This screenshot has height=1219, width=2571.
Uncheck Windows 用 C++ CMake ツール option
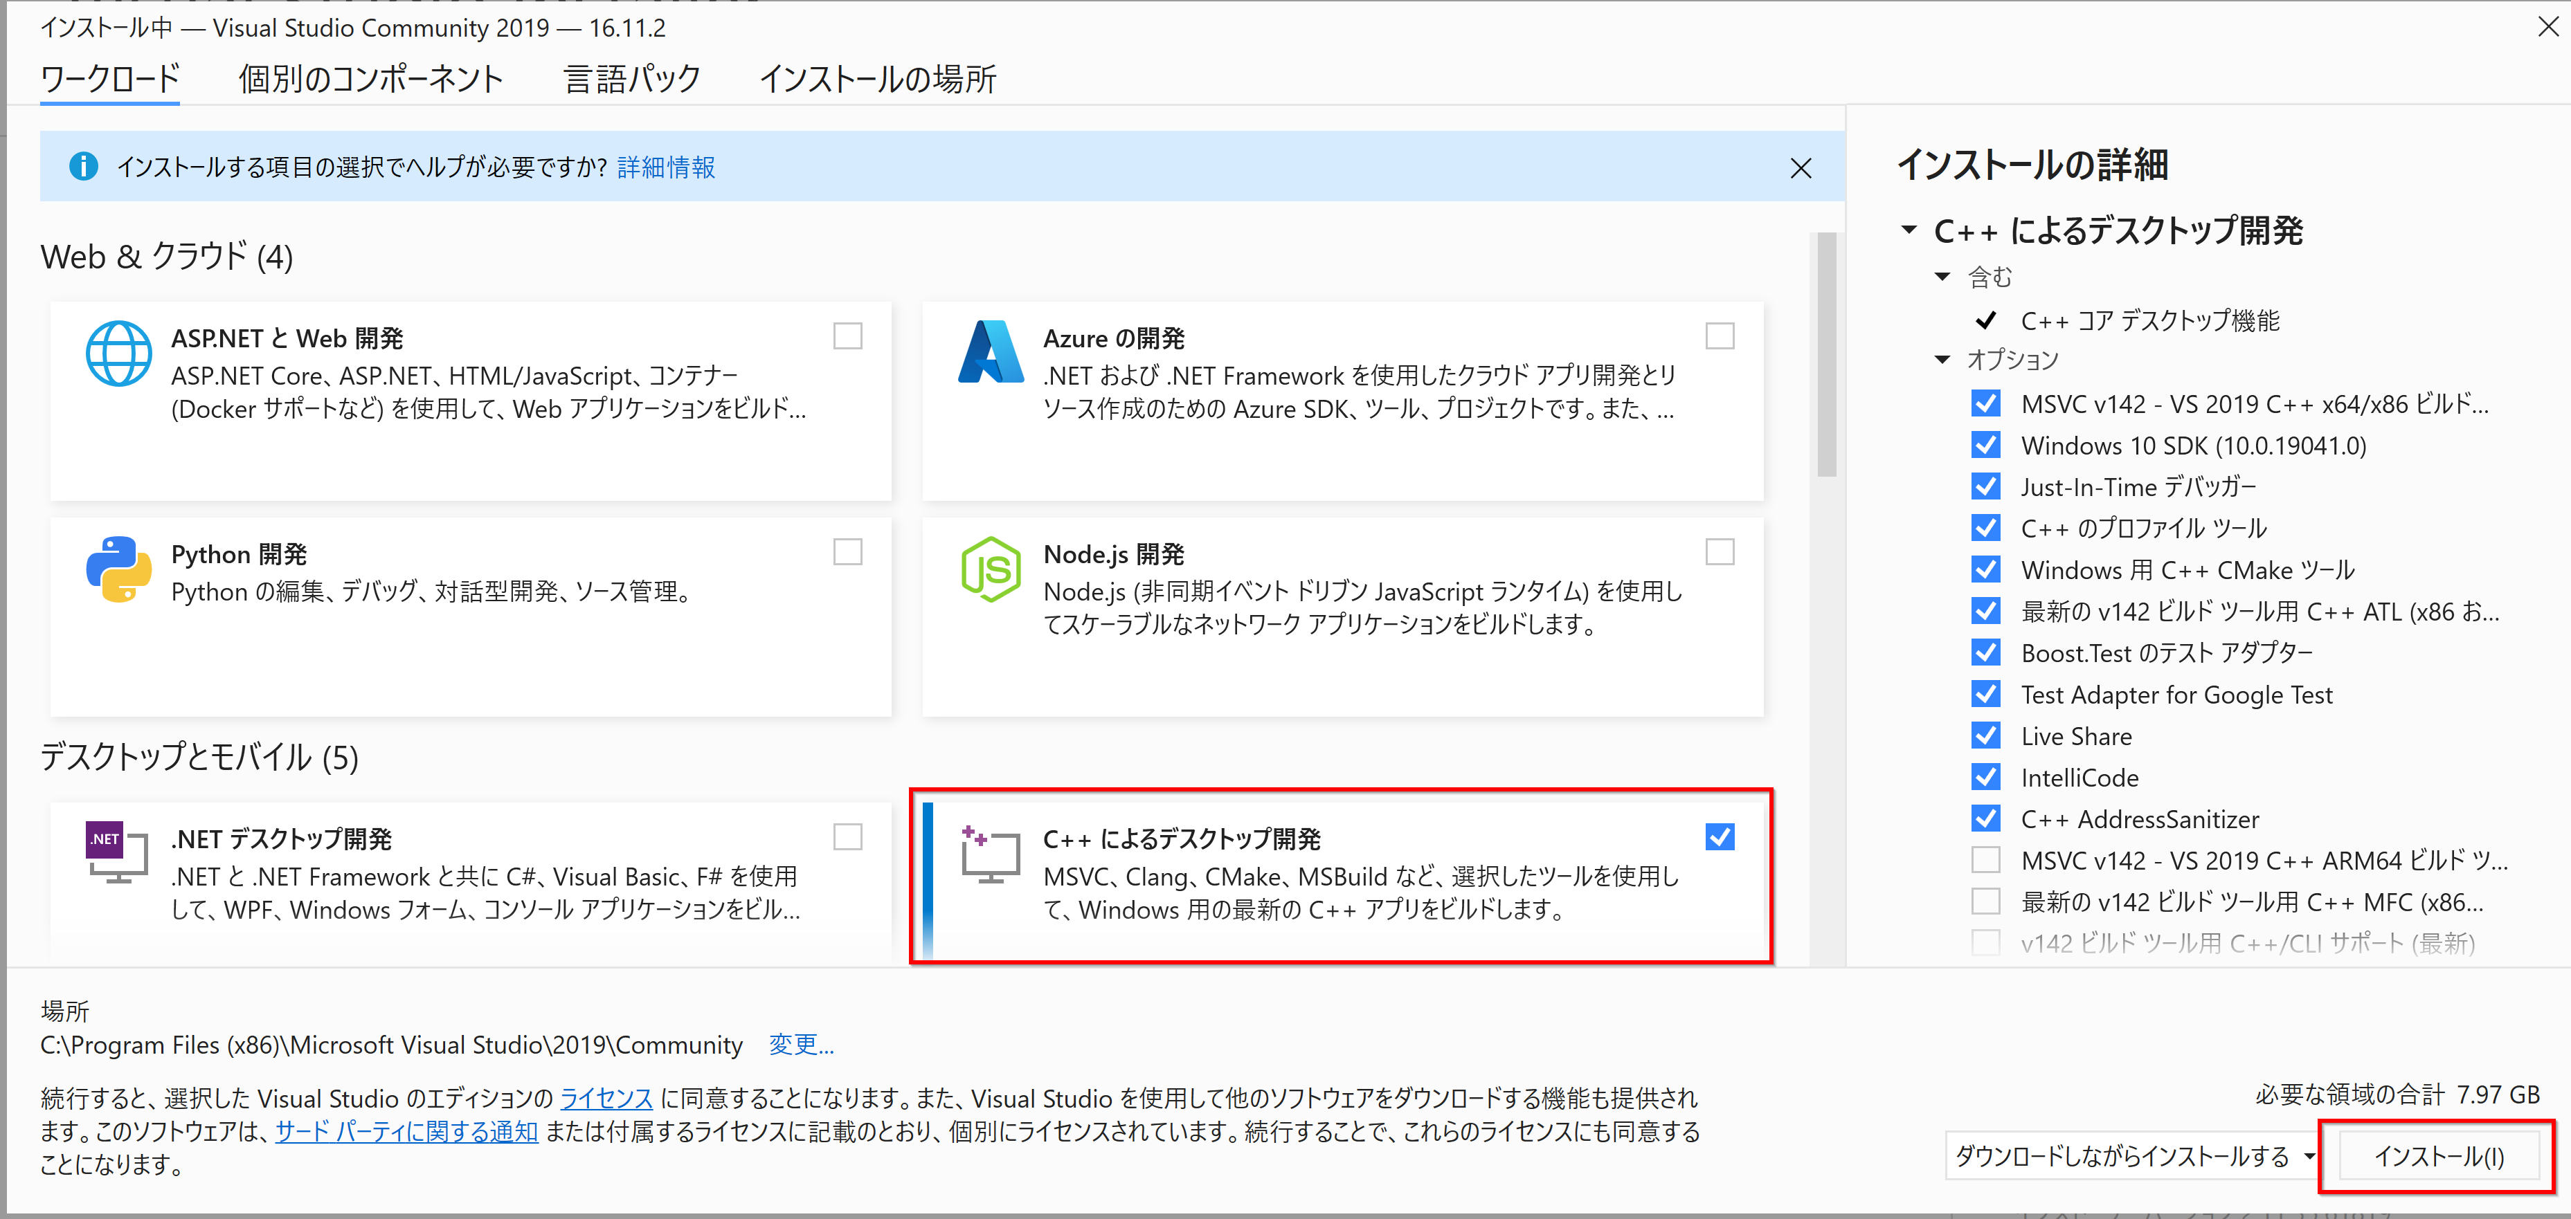tap(1986, 569)
